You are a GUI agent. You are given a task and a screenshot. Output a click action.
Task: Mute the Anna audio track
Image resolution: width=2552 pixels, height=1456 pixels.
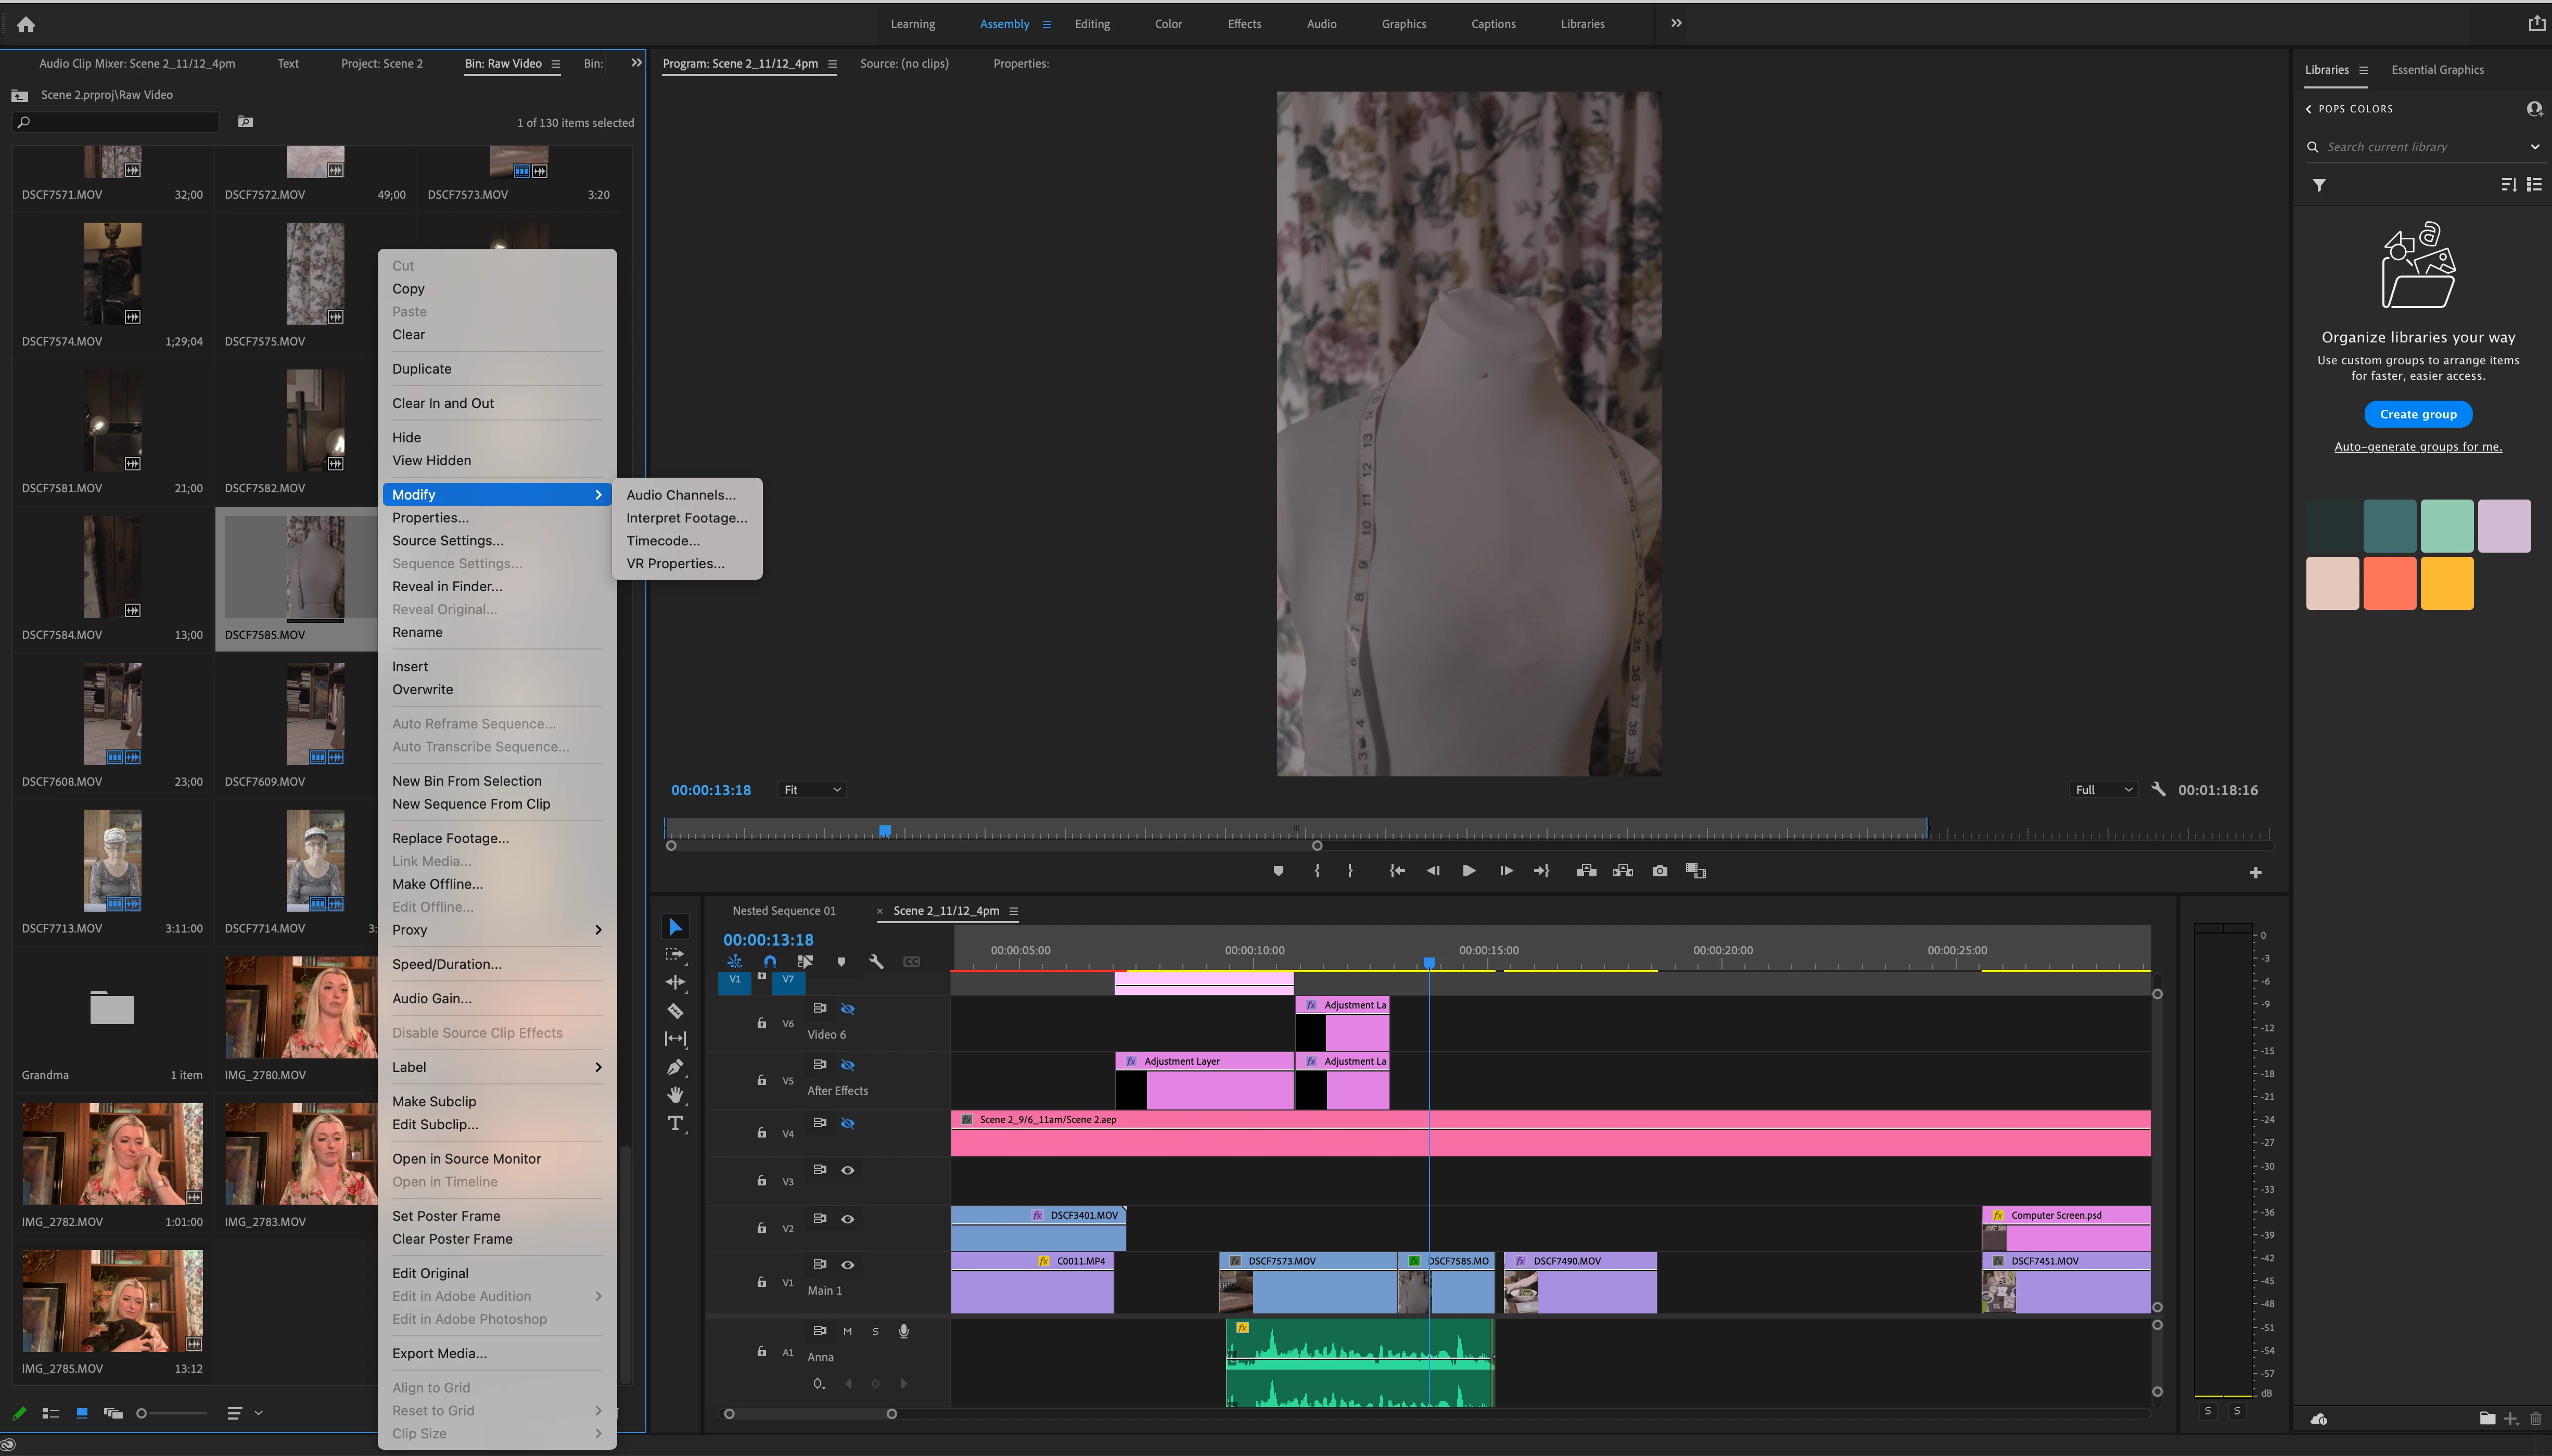coord(847,1332)
